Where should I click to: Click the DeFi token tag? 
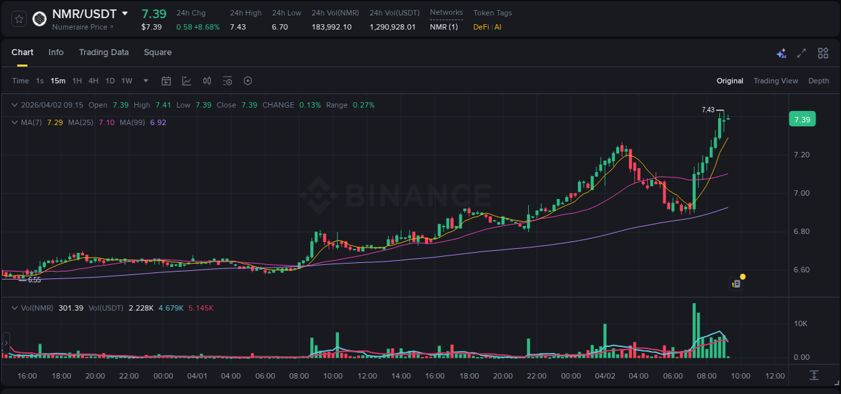tap(481, 27)
